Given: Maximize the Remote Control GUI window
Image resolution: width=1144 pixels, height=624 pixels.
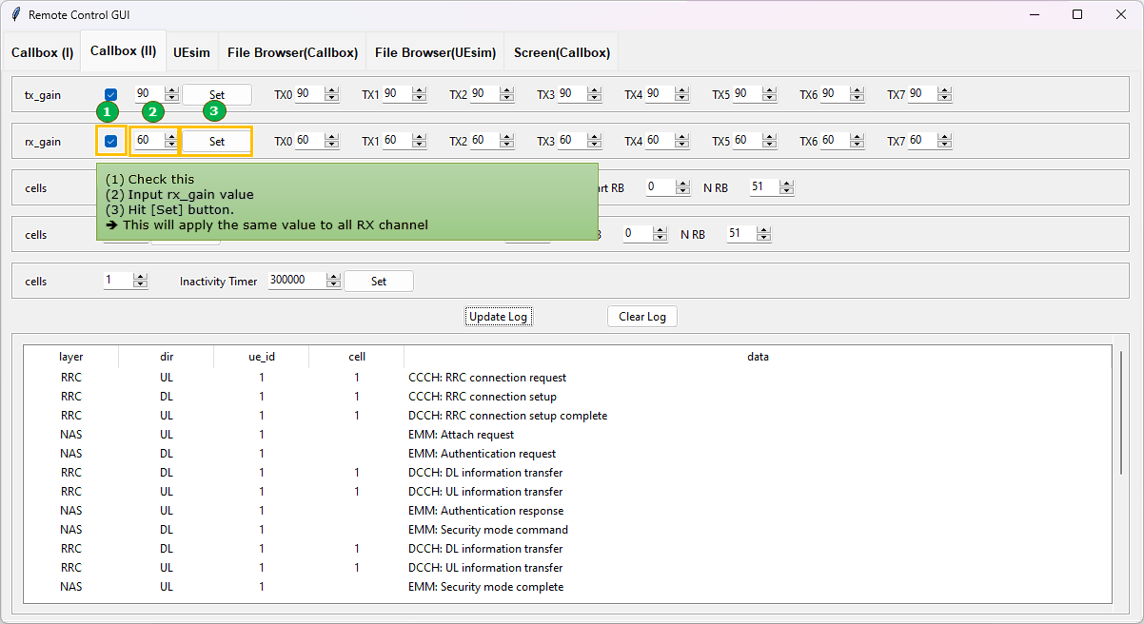Looking at the screenshot, I should click(1077, 14).
